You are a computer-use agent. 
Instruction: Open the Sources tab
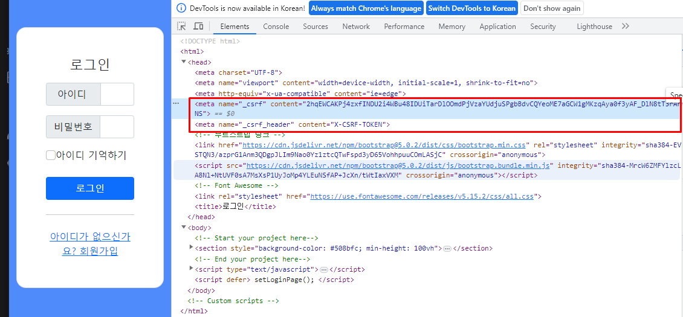coord(316,27)
